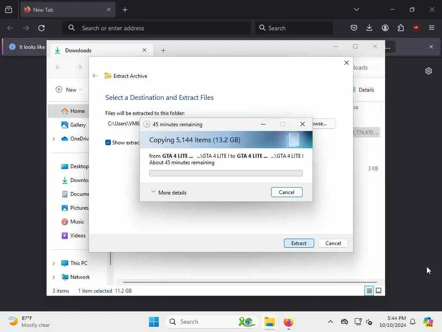Open taskbar clock and date
The height and width of the screenshot is (332, 442).
(392, 322)
